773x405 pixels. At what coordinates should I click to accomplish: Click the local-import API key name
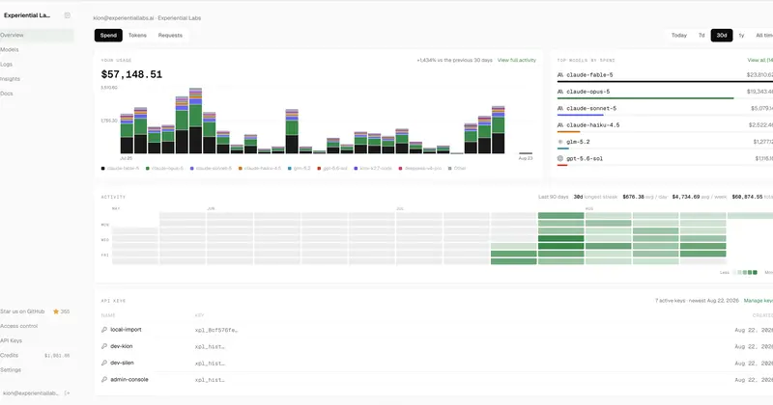(x=126, y=330)
